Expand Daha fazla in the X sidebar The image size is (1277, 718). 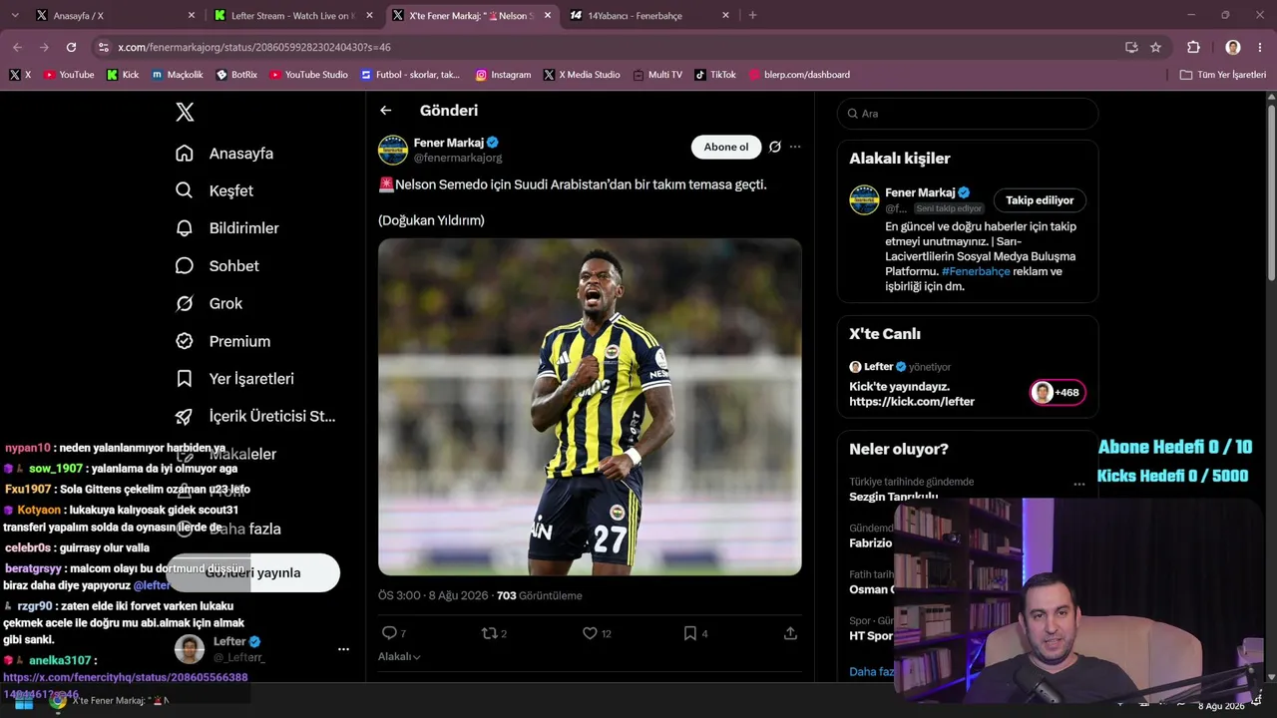[227, 529]
